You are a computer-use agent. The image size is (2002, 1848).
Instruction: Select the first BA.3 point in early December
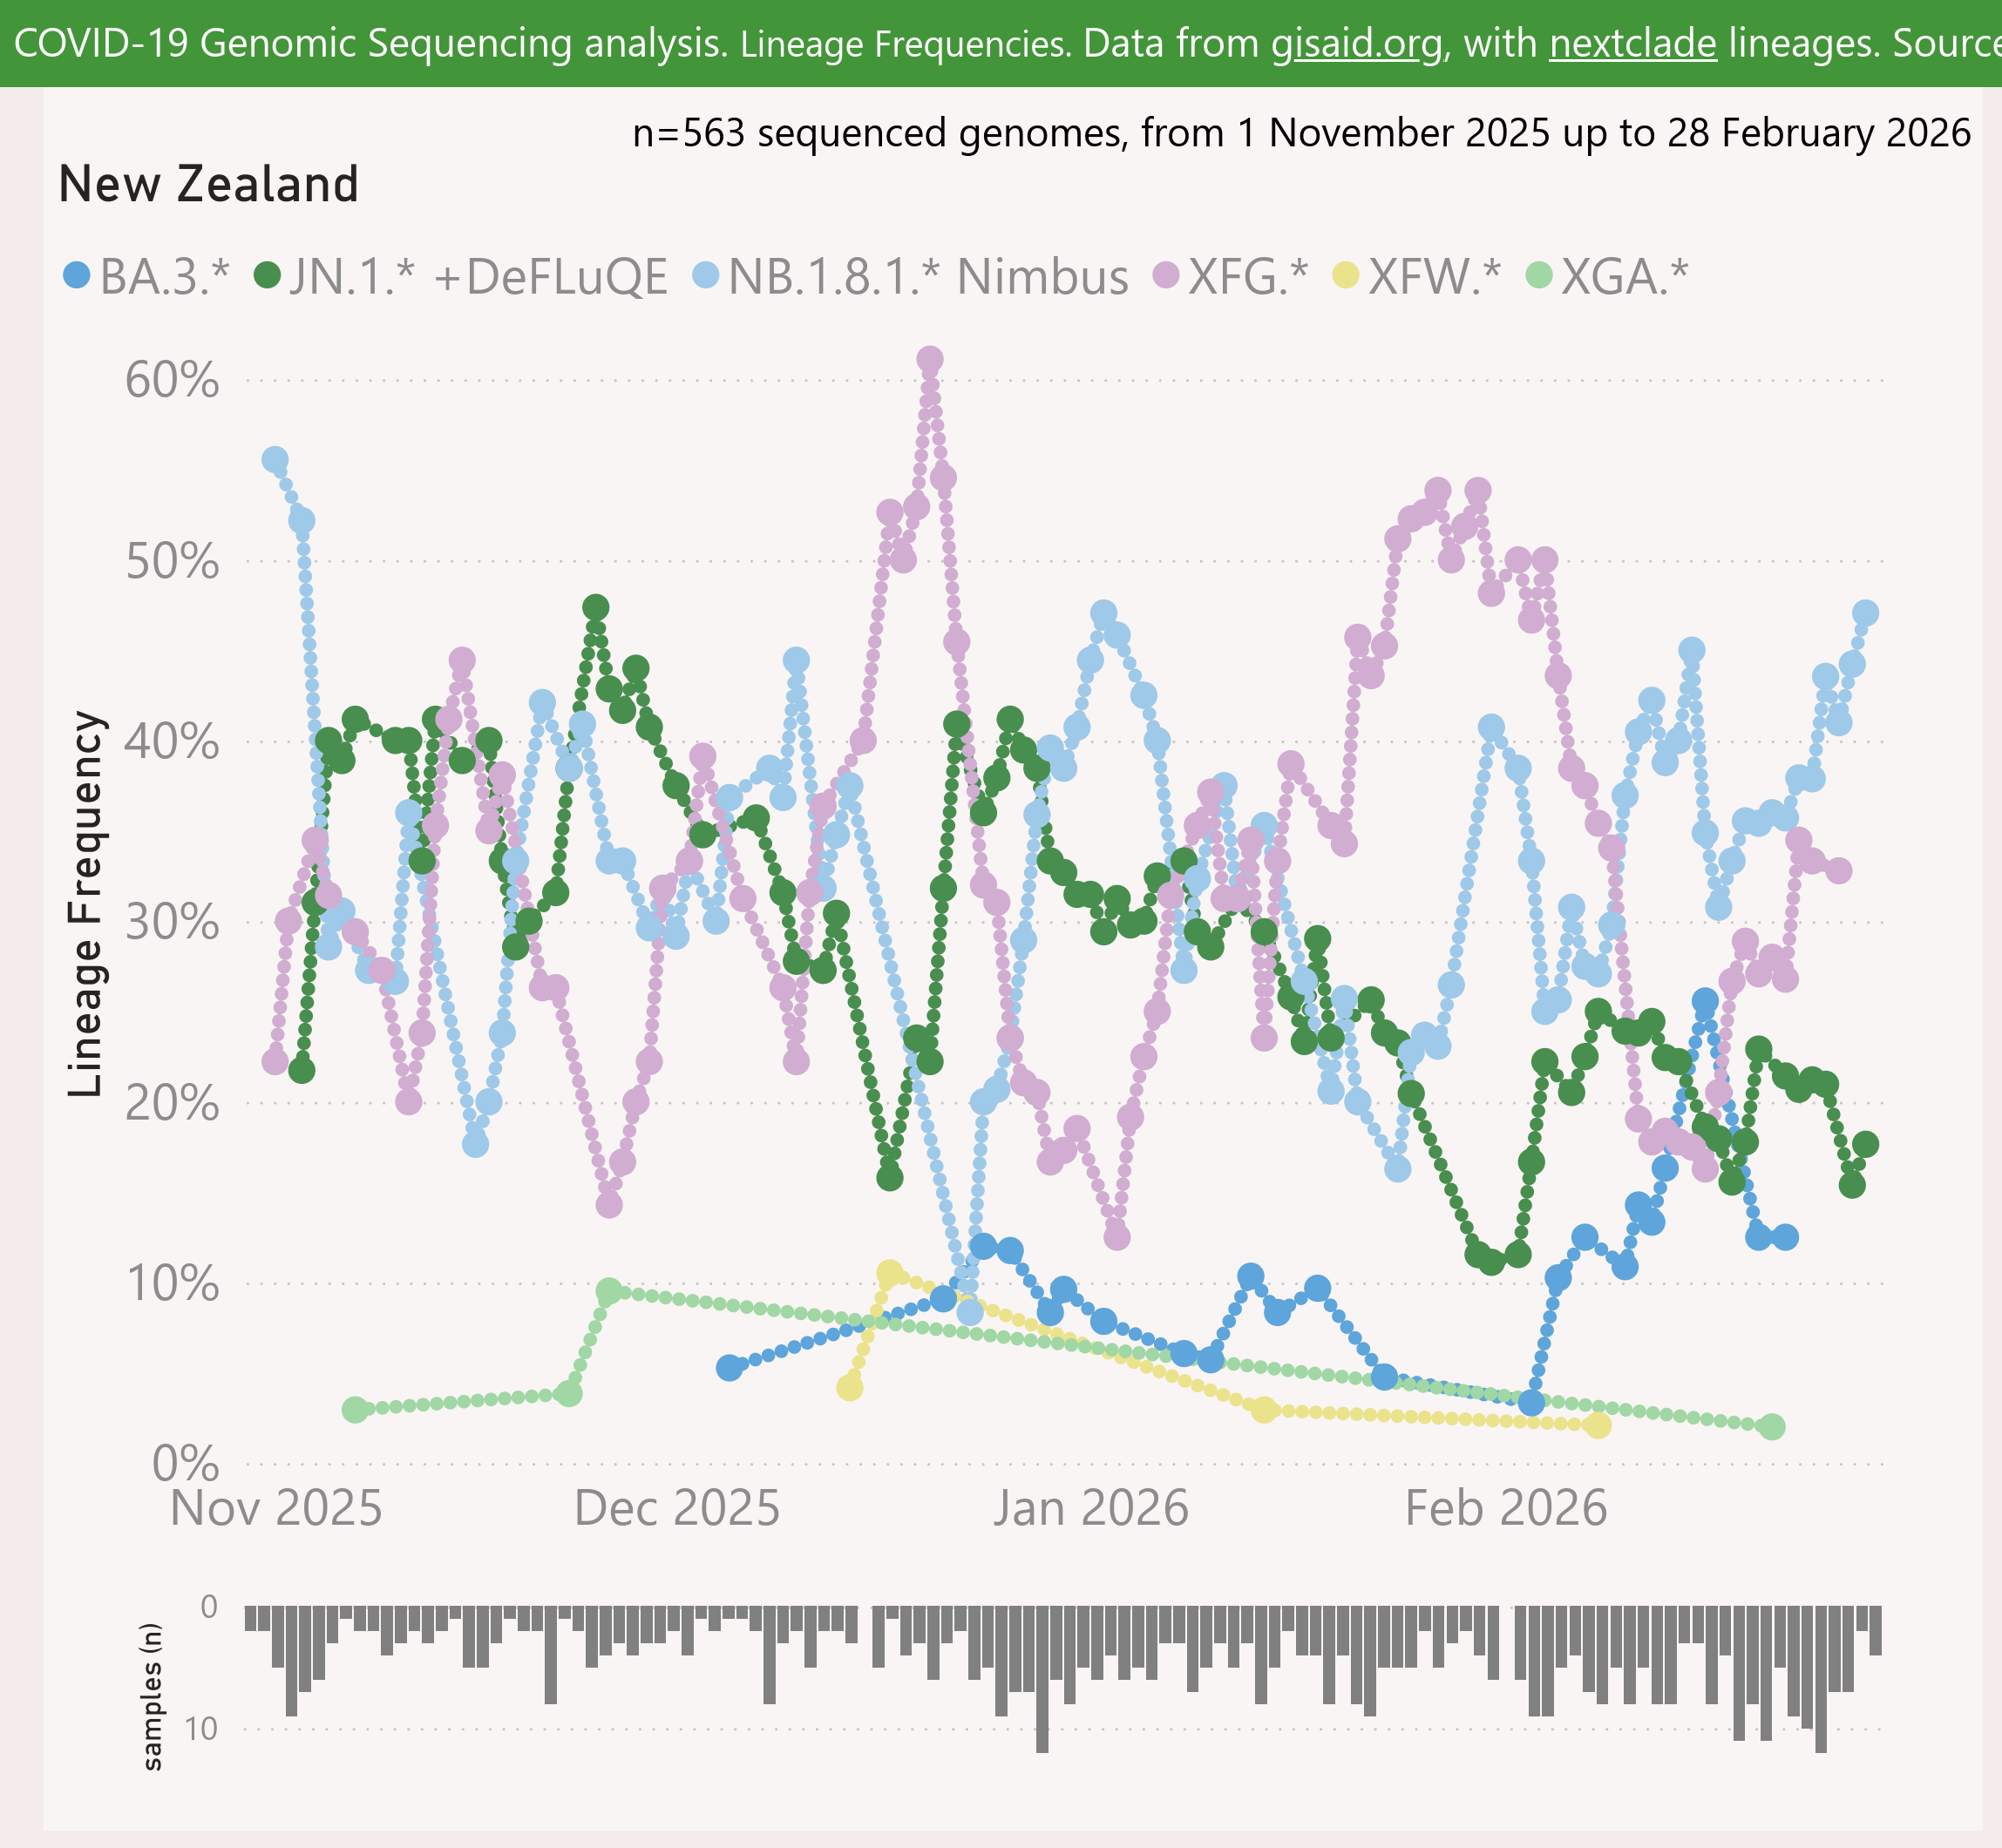click(730, 1368)
